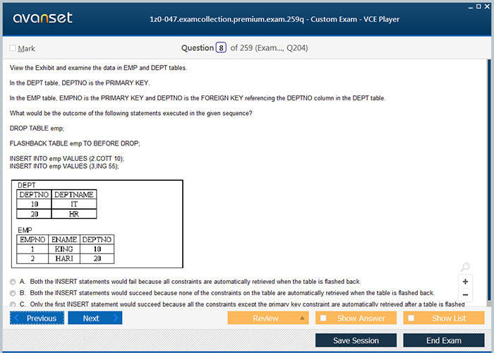This screenshot has height=353, width=494.
Task: Enable the Show List checkbox
Action: click(x=411, y=318)
